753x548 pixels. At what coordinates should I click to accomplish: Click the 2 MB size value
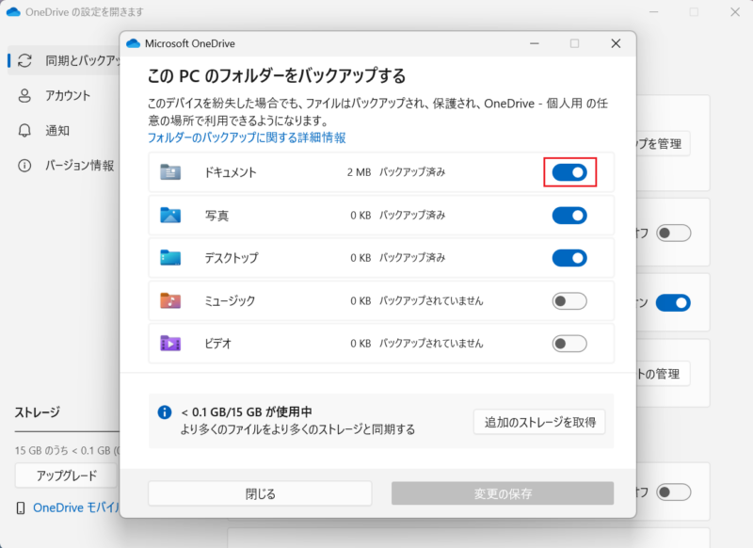tap(359, 172)
